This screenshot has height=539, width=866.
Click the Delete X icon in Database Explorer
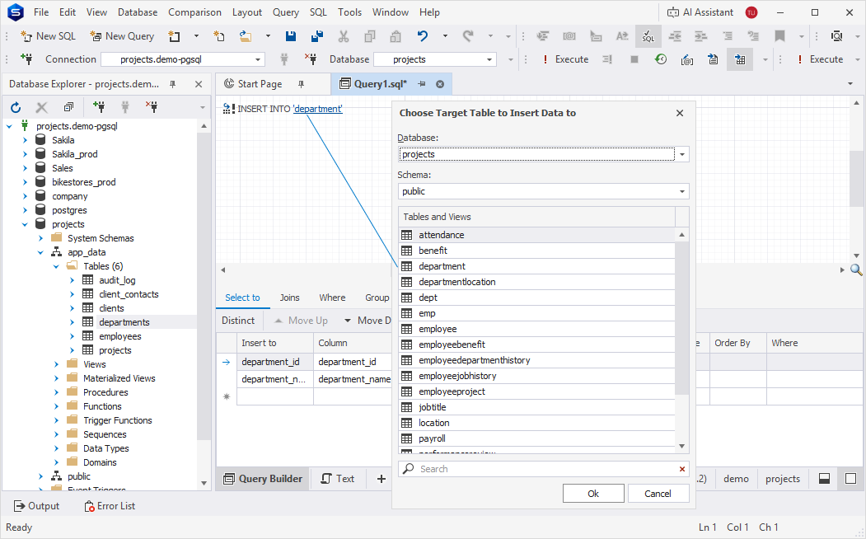pyautogui.click(x=42, y=107)
